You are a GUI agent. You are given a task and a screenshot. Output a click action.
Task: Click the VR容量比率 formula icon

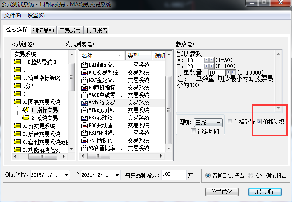84,148
